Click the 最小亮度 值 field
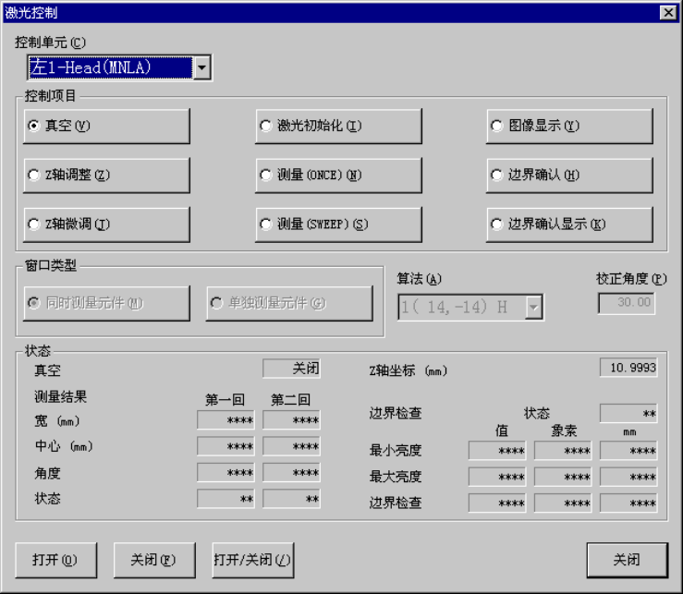 coord(497,451)
